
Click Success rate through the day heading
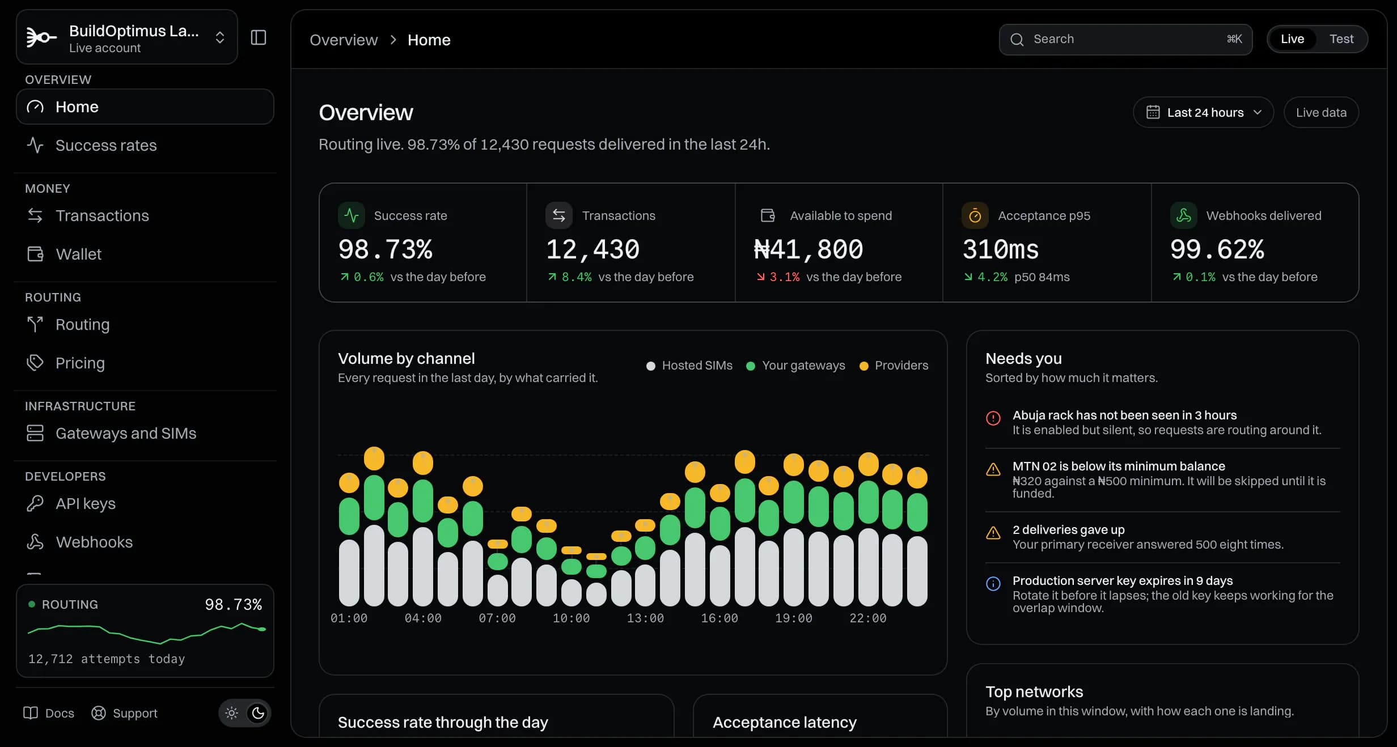pos(443,722)
